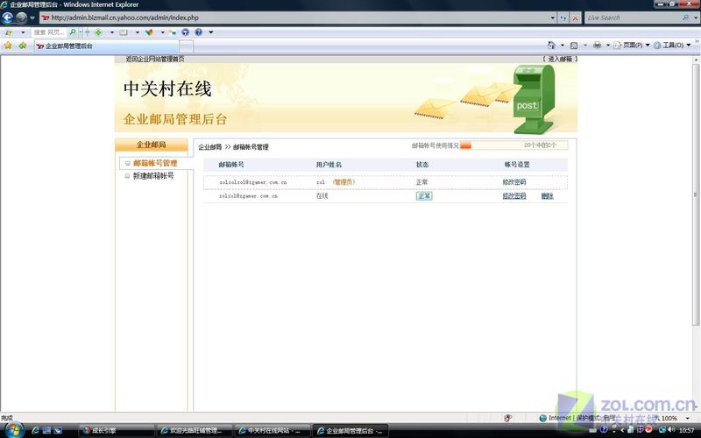Select the 企业邮局管理后台 browser tab
Screen dimensions: 701x438
point(106,46)
